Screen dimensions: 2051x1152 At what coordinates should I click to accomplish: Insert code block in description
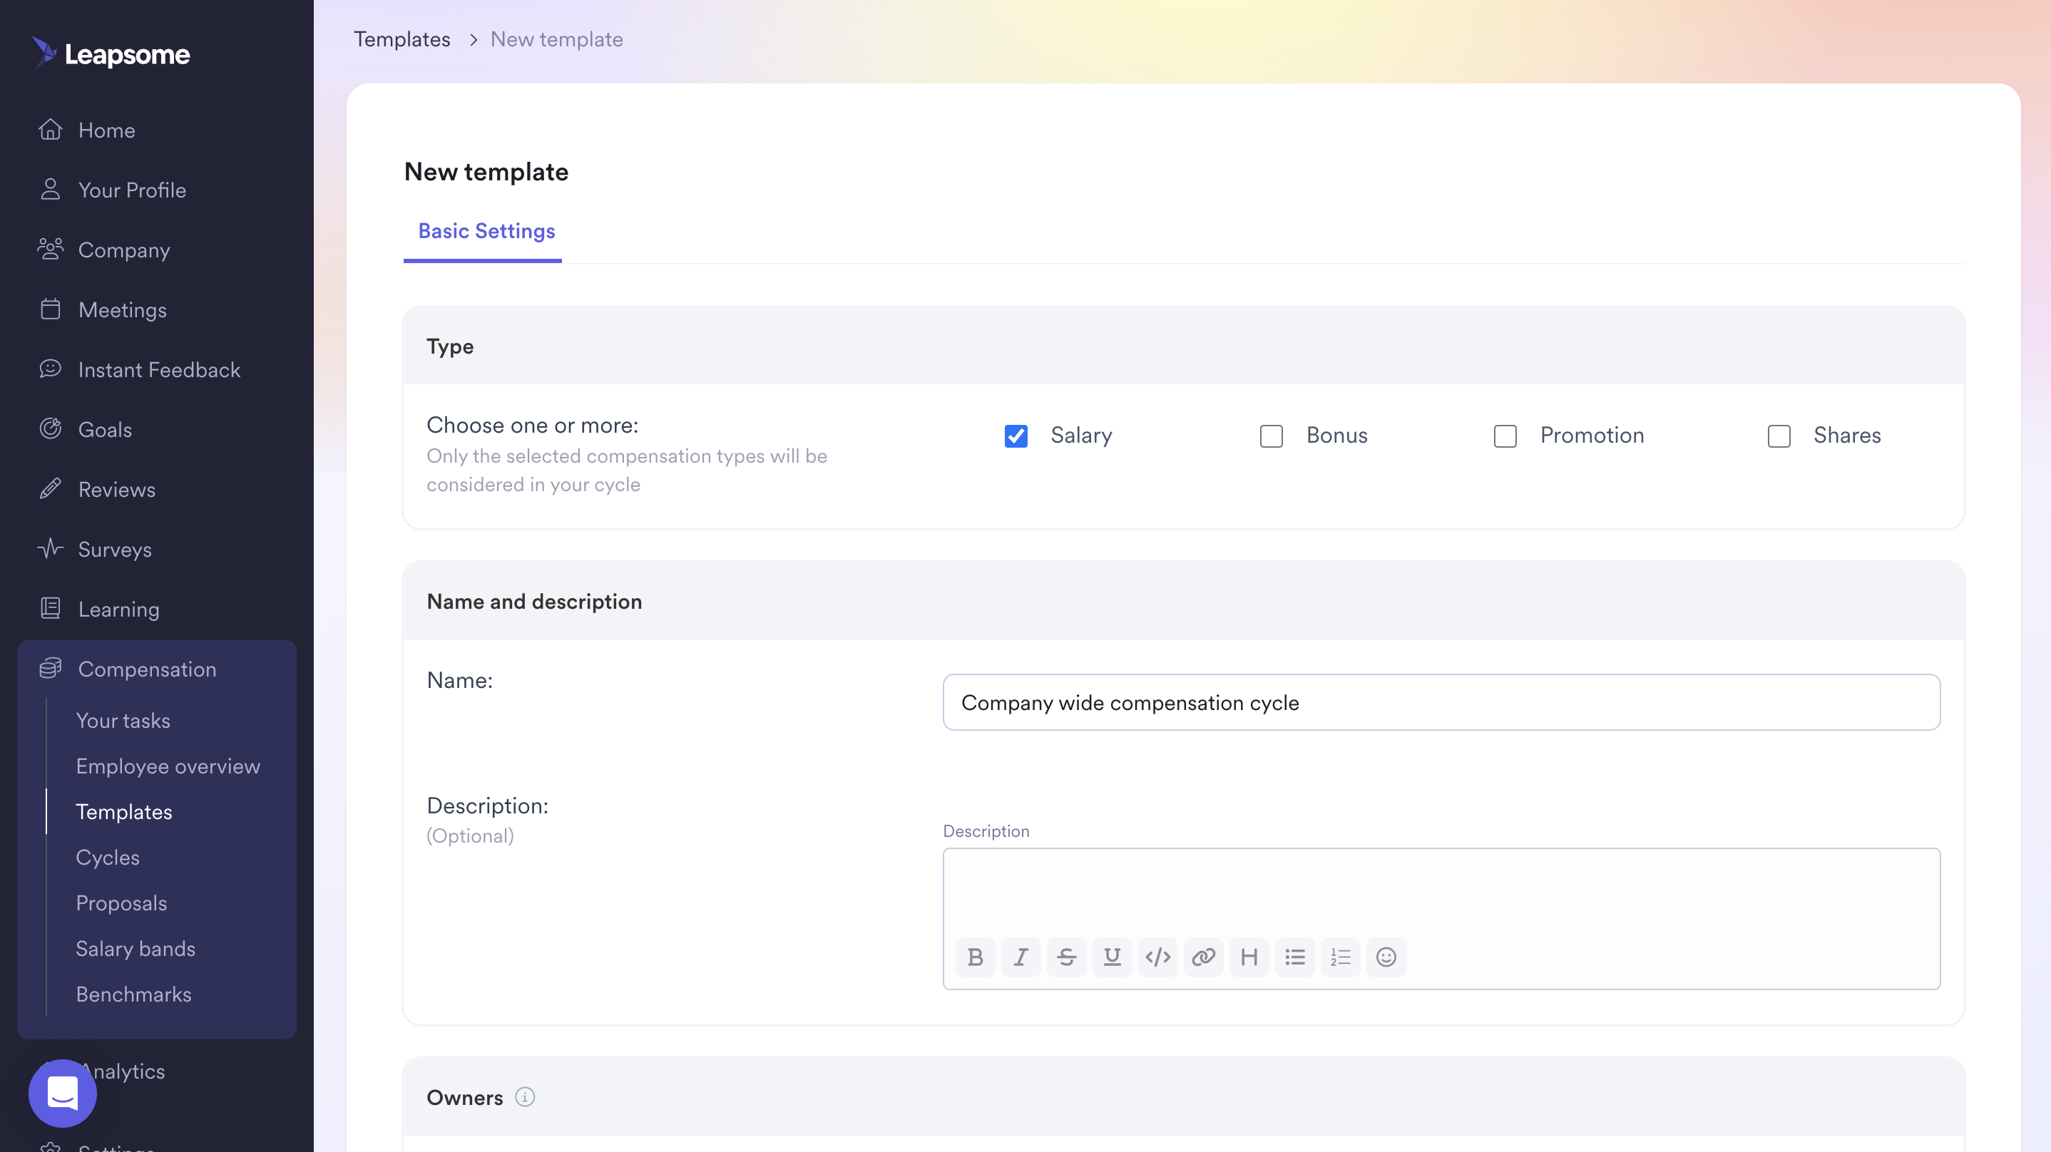1157,956
